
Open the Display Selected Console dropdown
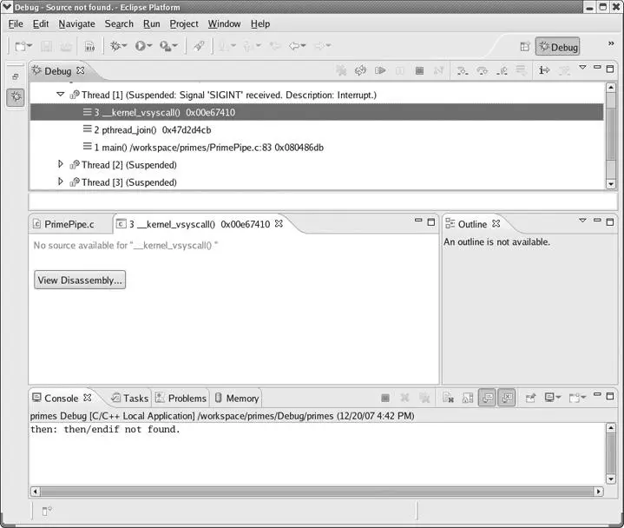(x=554, y=398)
